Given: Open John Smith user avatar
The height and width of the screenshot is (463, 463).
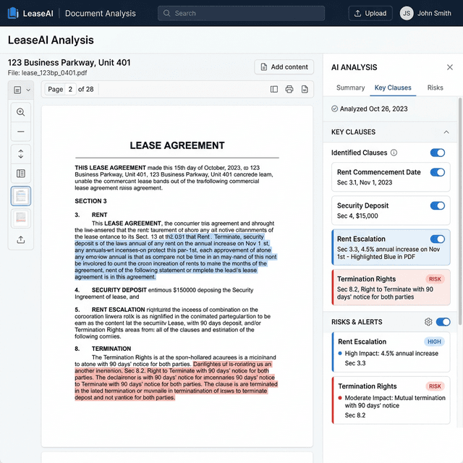Looking at the screenshot, I should 407,13.
